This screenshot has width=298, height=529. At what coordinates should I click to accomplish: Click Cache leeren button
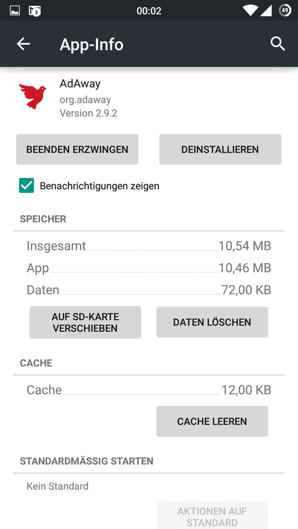pos(212,421)
